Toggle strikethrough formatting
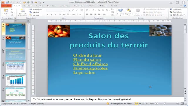The height and width of the screenshot is (106, 188). click(64, 14)
